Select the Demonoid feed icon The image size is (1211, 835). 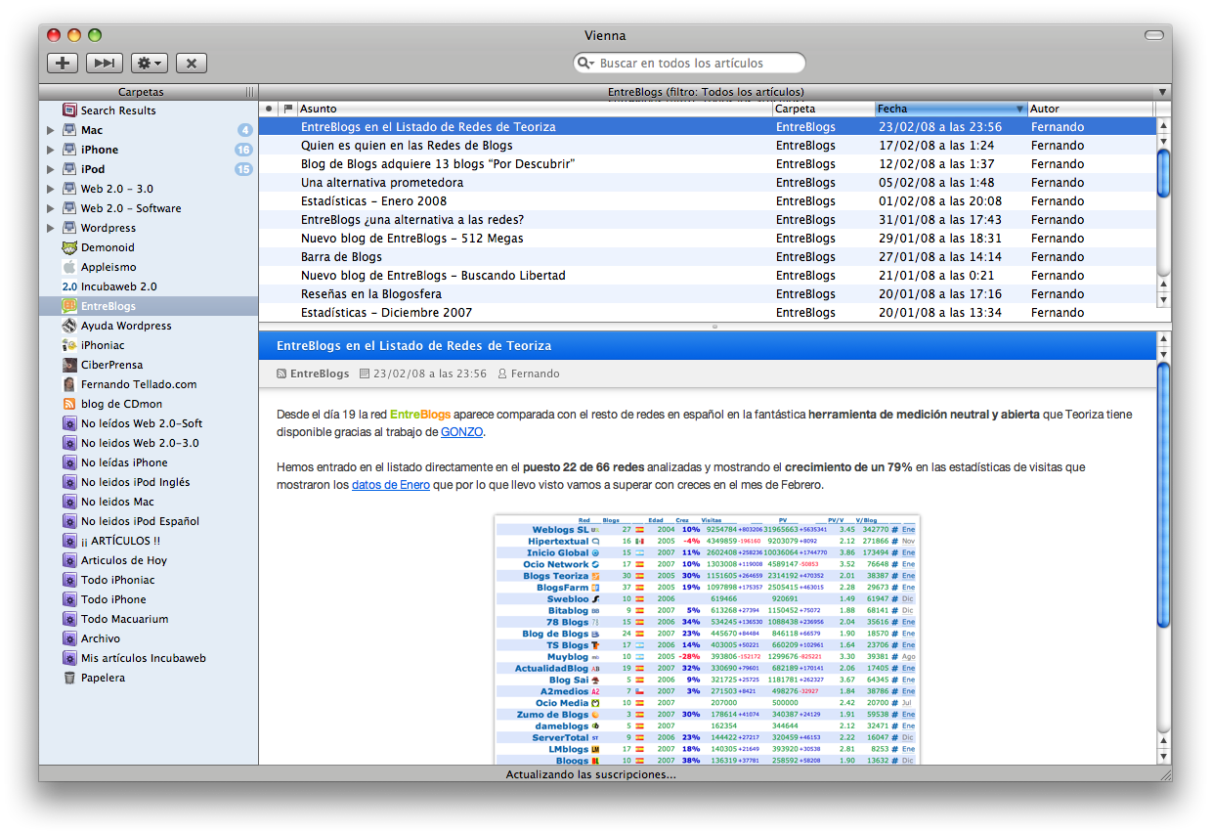pos(69,247)
